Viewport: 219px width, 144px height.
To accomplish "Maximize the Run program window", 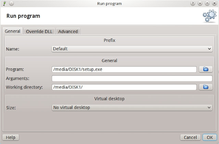I will point(208,3).
